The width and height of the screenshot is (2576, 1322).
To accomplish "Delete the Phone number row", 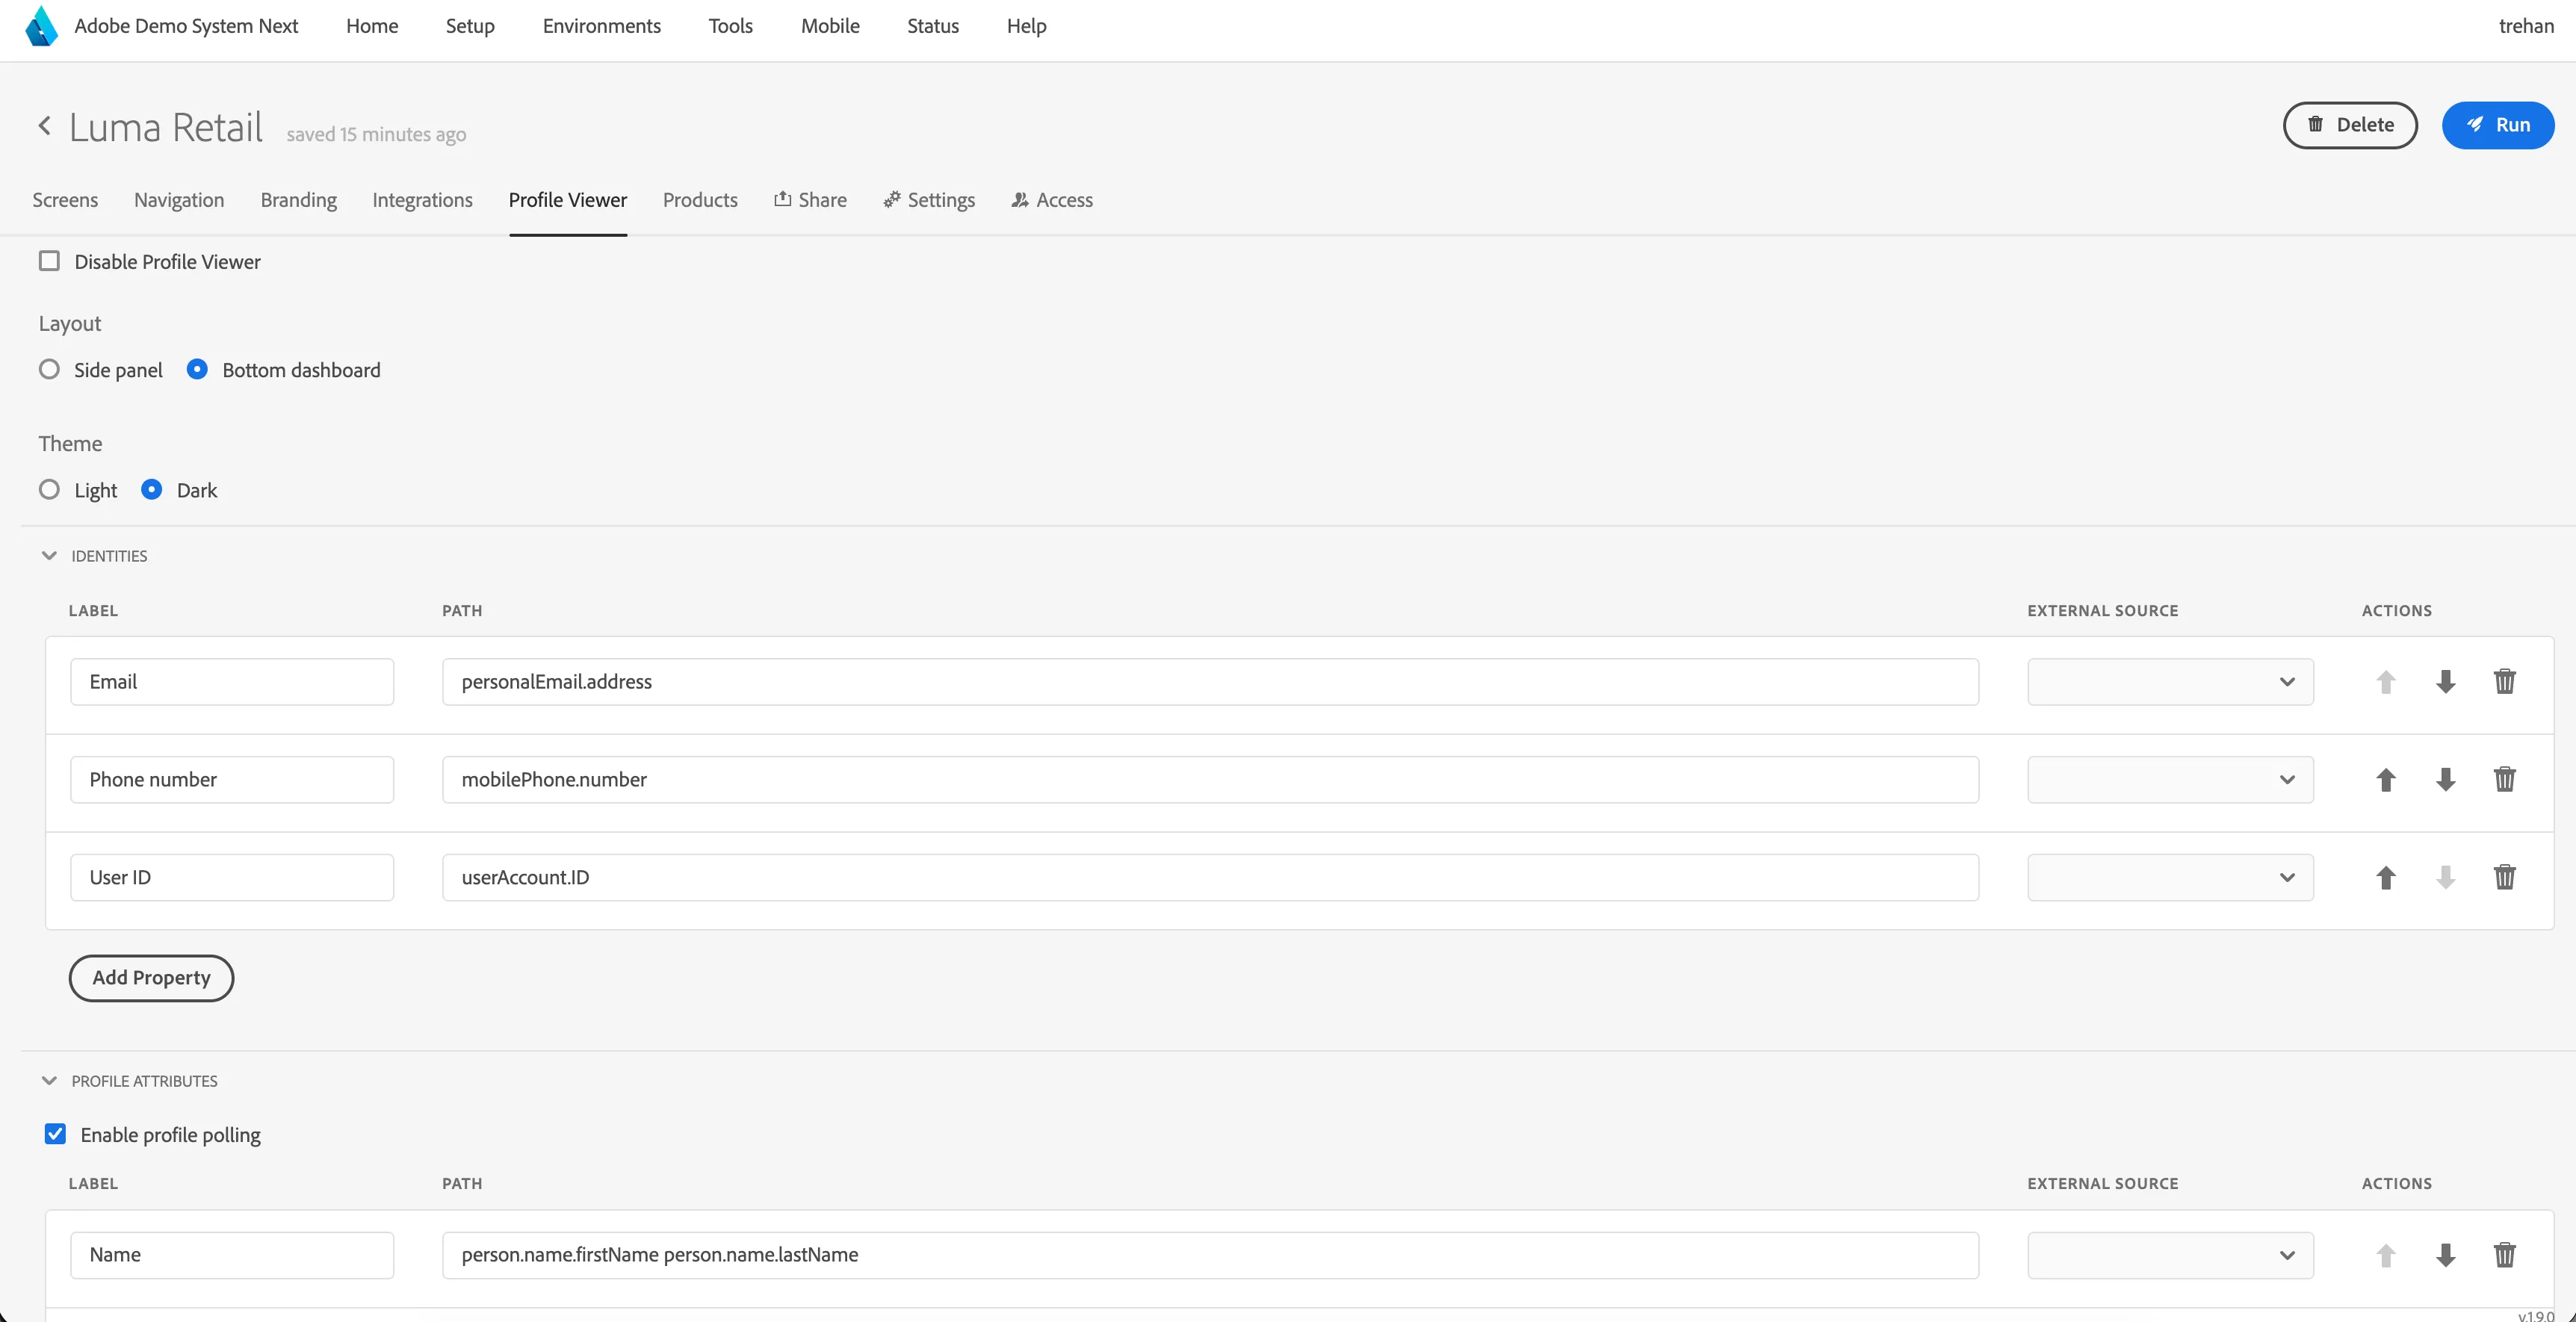I will pos(2505,780).
